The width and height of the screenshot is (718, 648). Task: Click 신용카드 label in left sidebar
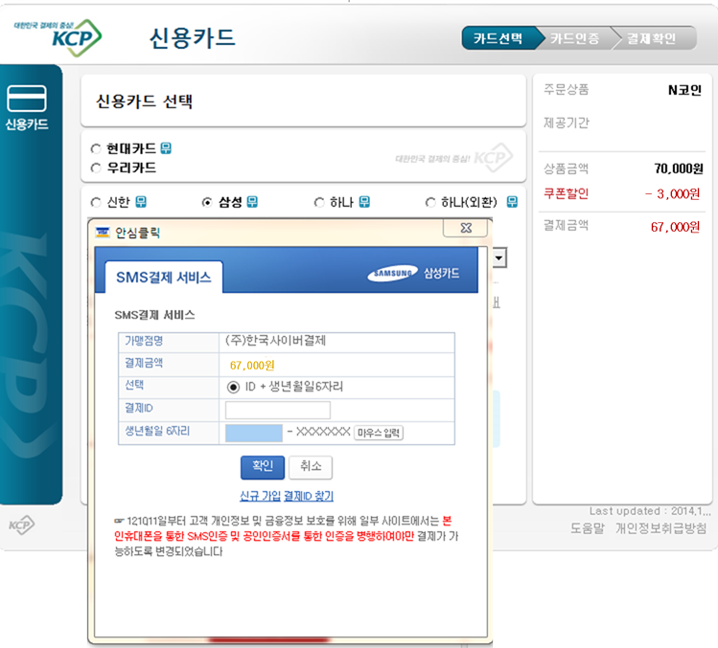click(x=27, y=123)
